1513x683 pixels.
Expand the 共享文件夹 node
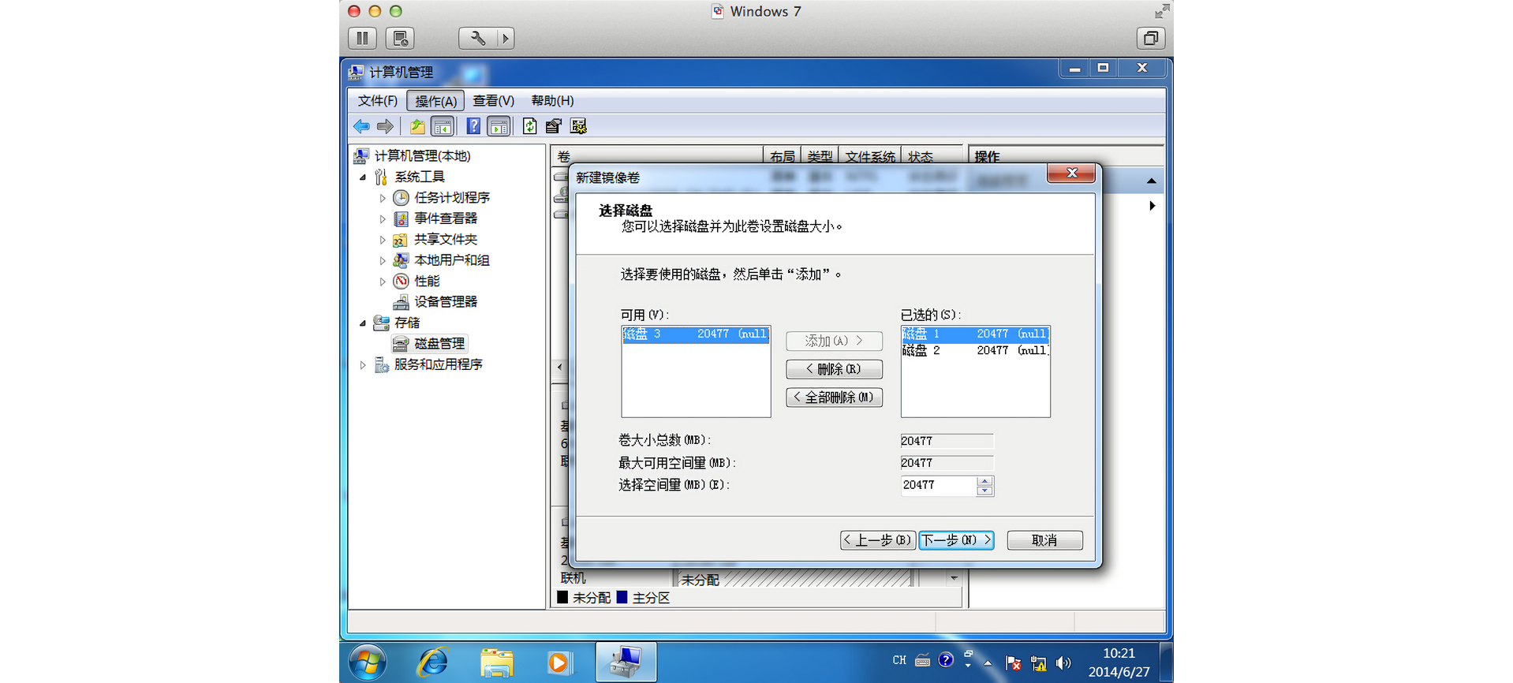(383, 240)
